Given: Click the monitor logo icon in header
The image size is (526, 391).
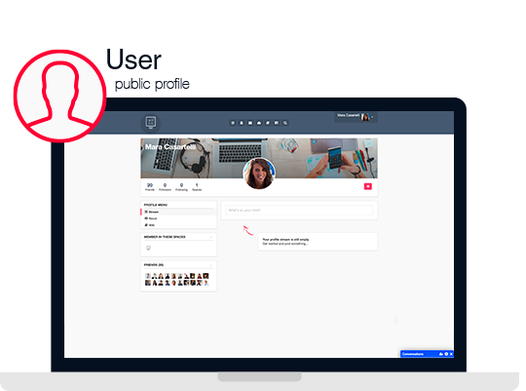Looking at the screenshot, I should pyautogui.click(x=151, y=122).
